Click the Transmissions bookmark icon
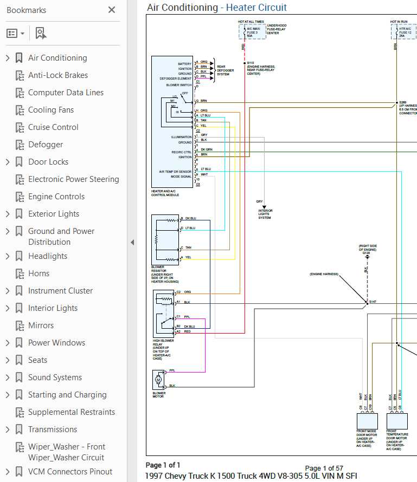This screenshot has width=417, height=482. tap(19, 429)
